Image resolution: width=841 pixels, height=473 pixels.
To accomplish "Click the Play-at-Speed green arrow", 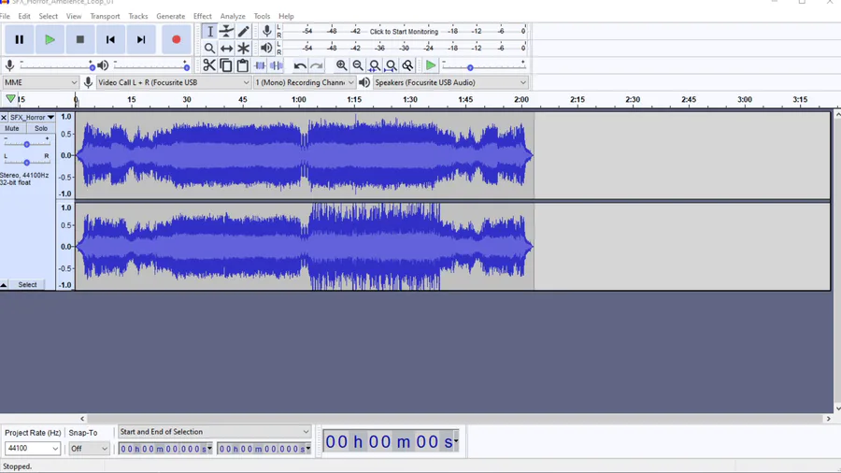I will click(x=430, y=65).
